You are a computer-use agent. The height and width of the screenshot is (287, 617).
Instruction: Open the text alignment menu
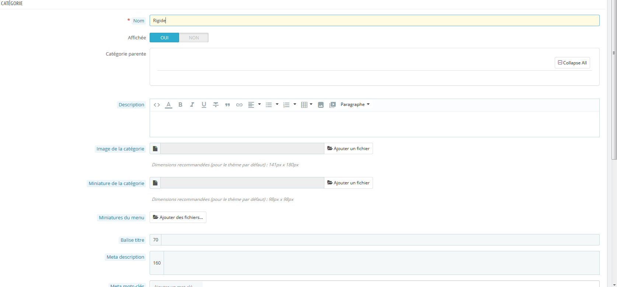point(254,105)
